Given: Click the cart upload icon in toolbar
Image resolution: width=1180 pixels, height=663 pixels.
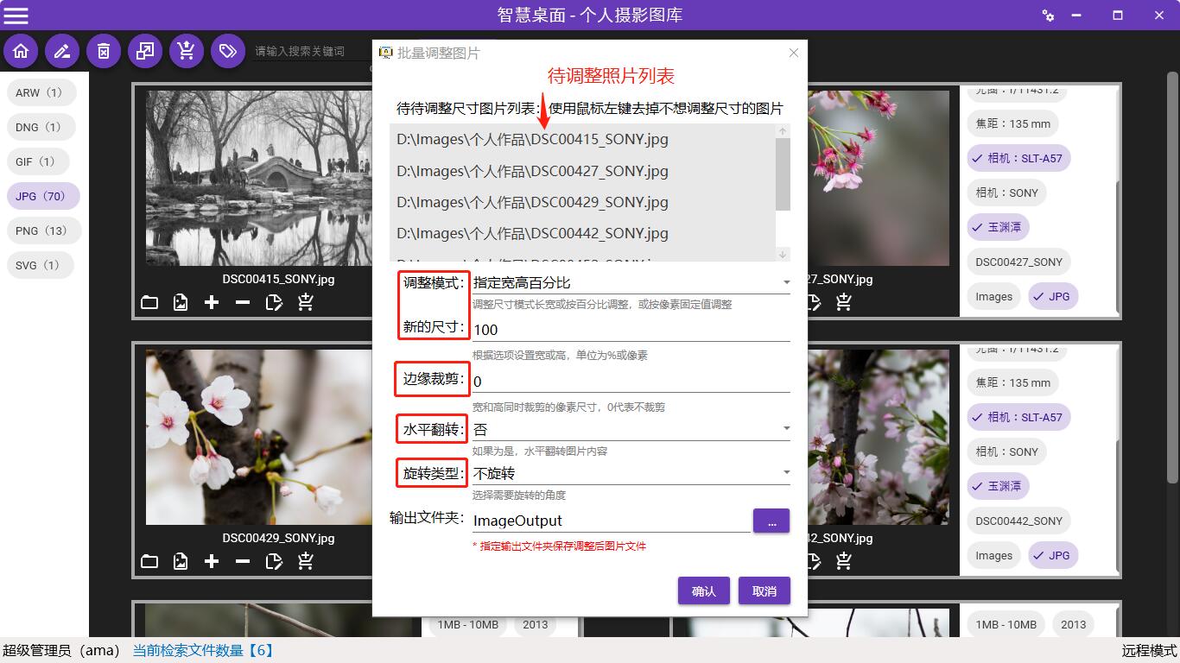Looking at the screenshot, I should 187,52.
